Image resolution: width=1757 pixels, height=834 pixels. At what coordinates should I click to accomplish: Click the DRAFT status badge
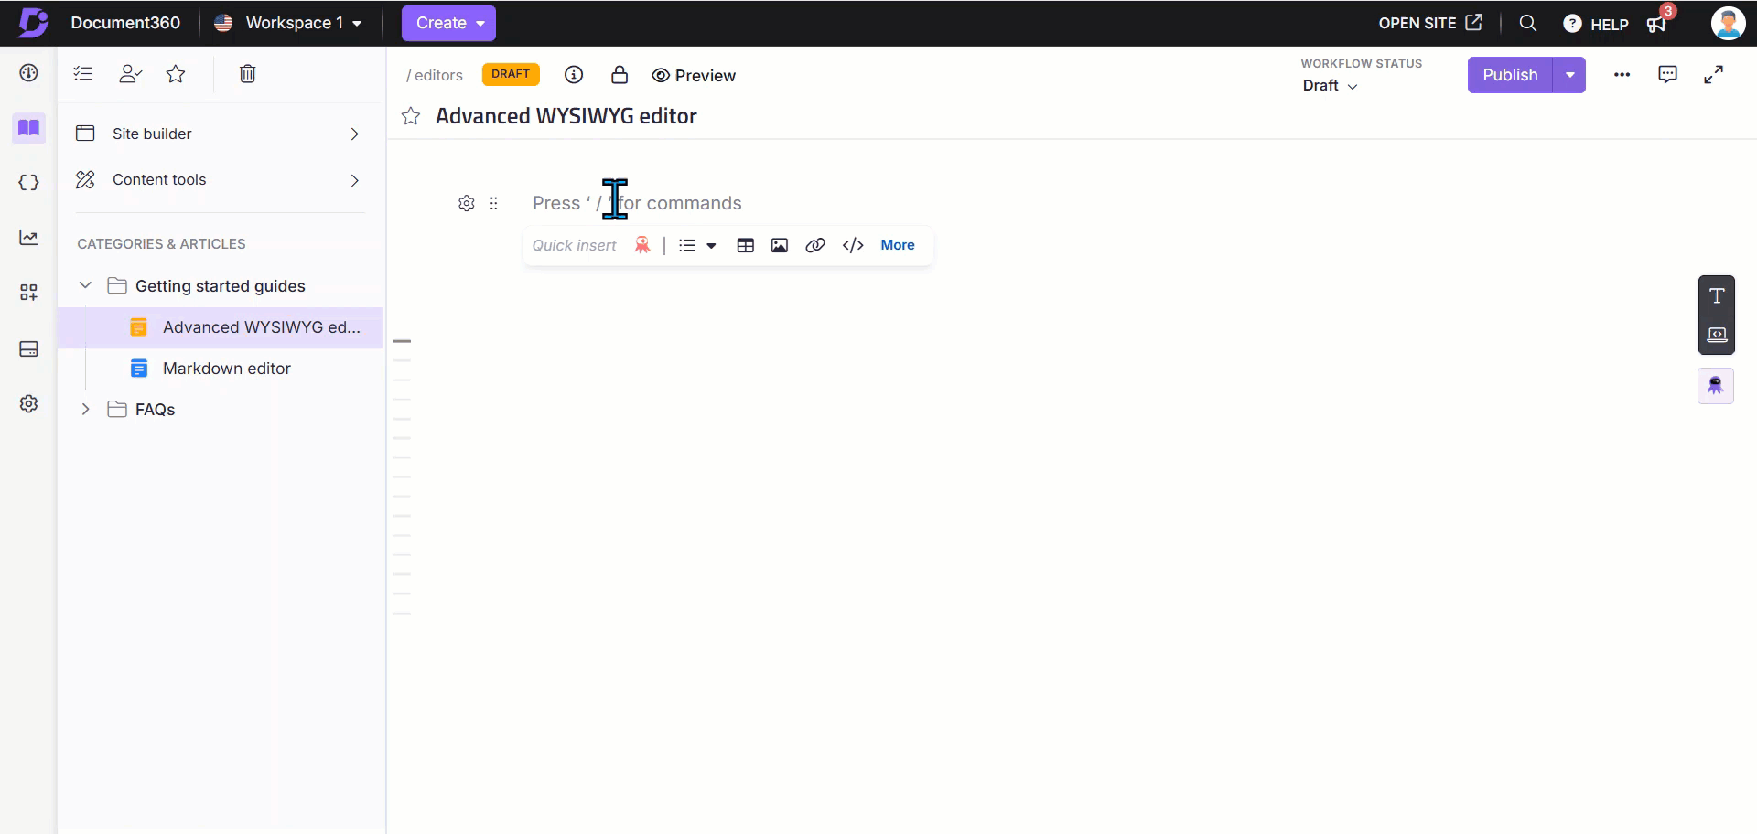[511, 74]
